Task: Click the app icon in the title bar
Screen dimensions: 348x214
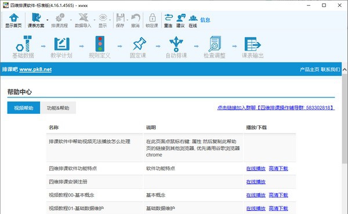Action: click(6, 5)
